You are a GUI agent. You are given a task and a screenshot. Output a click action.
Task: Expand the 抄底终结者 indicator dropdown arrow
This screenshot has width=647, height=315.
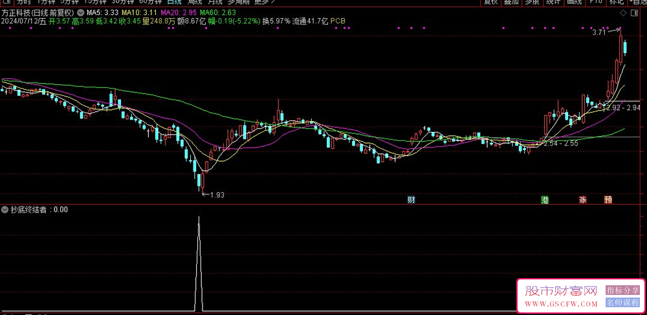click(5, 210)
